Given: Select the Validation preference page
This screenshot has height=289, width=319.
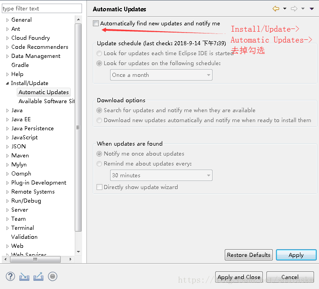Looking at the screenshot, I should [24, 237].
